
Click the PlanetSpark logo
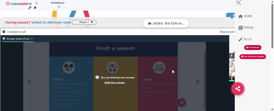coord(16,4)
